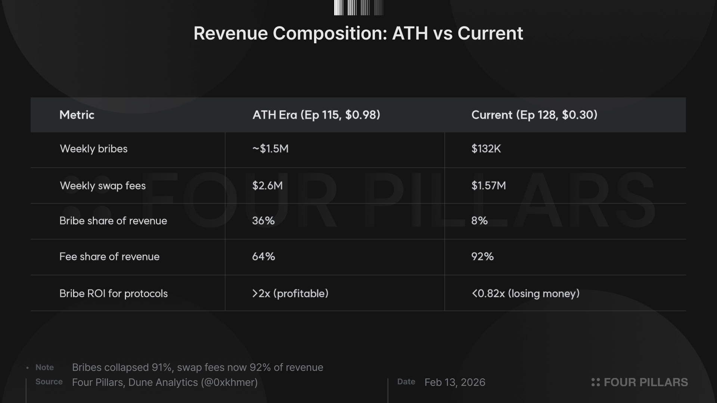Click the <0.82x (losing money) cell

click(525, 294)
